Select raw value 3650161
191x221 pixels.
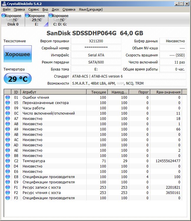click(x=173, y=192)
